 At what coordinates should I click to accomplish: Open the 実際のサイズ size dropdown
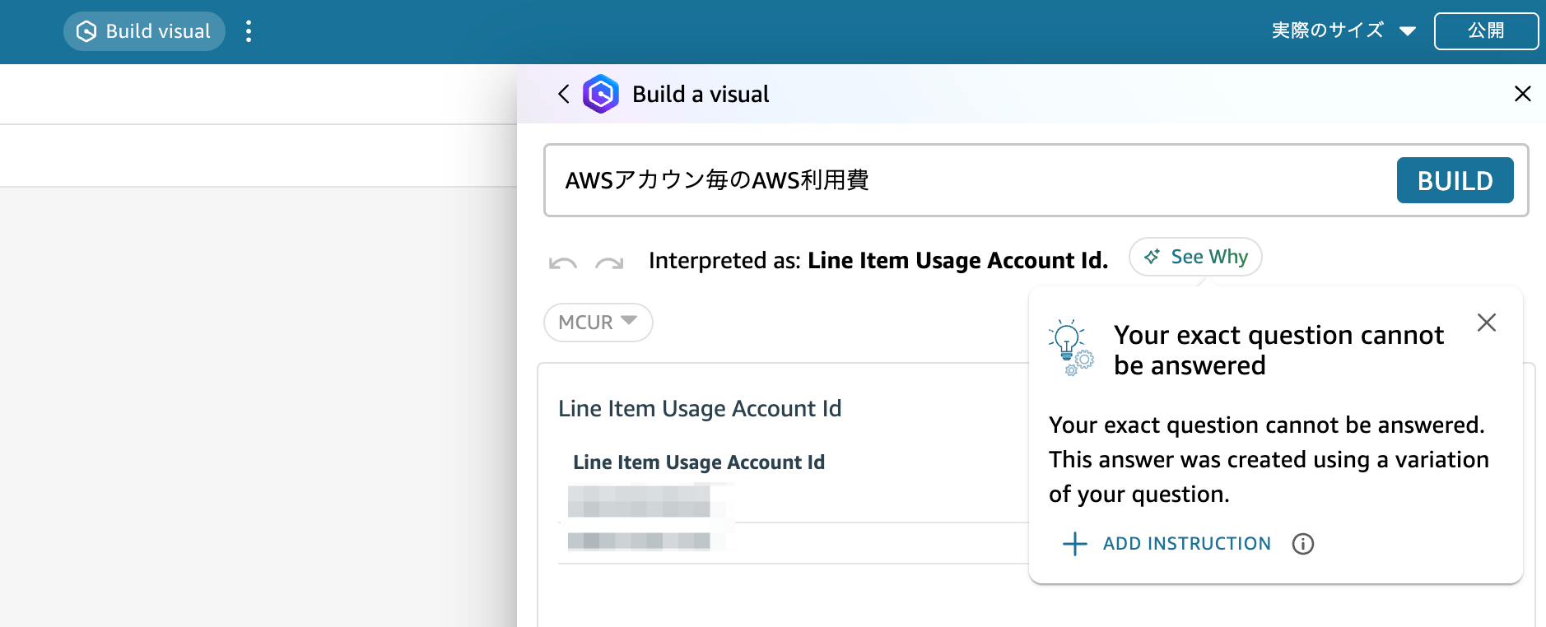click(1343, 30)
